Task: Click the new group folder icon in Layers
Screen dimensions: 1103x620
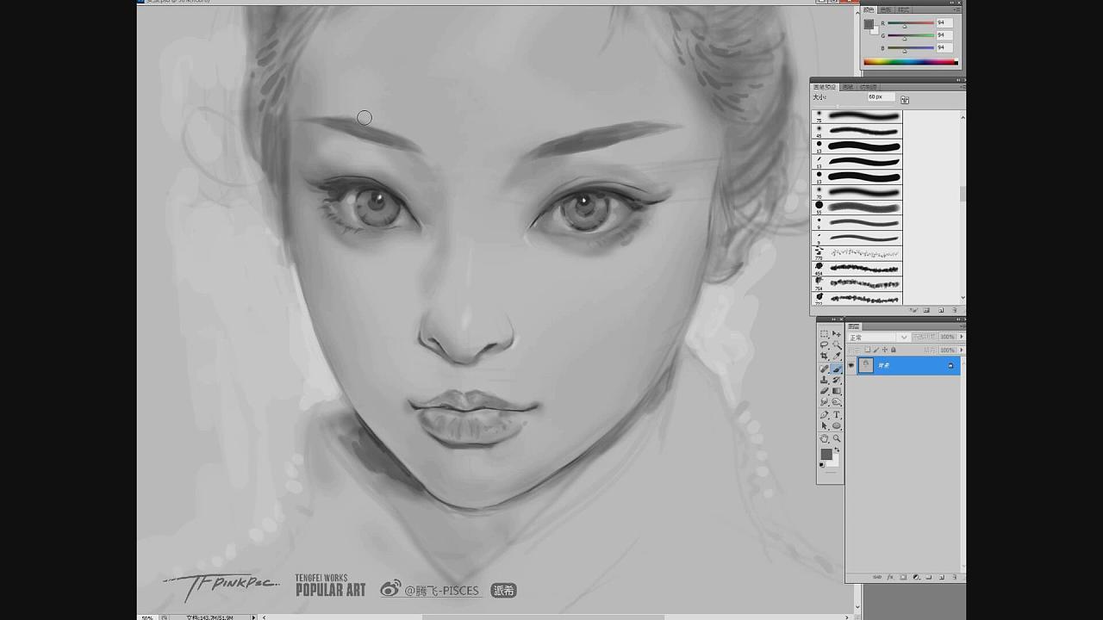Action: 928,577
